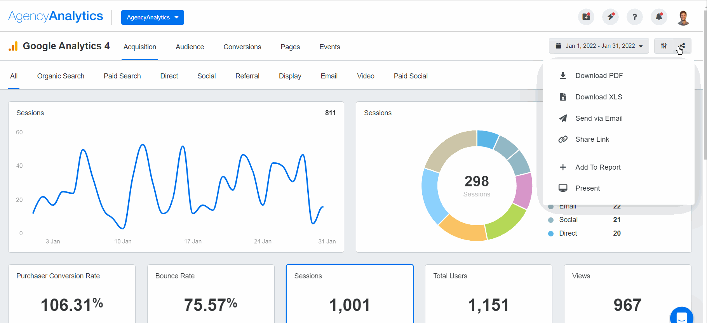The height and width of the screenshot is (323, 707).
Task: Select the Organic Search channel filter
Action: click(x=61, y=76)
